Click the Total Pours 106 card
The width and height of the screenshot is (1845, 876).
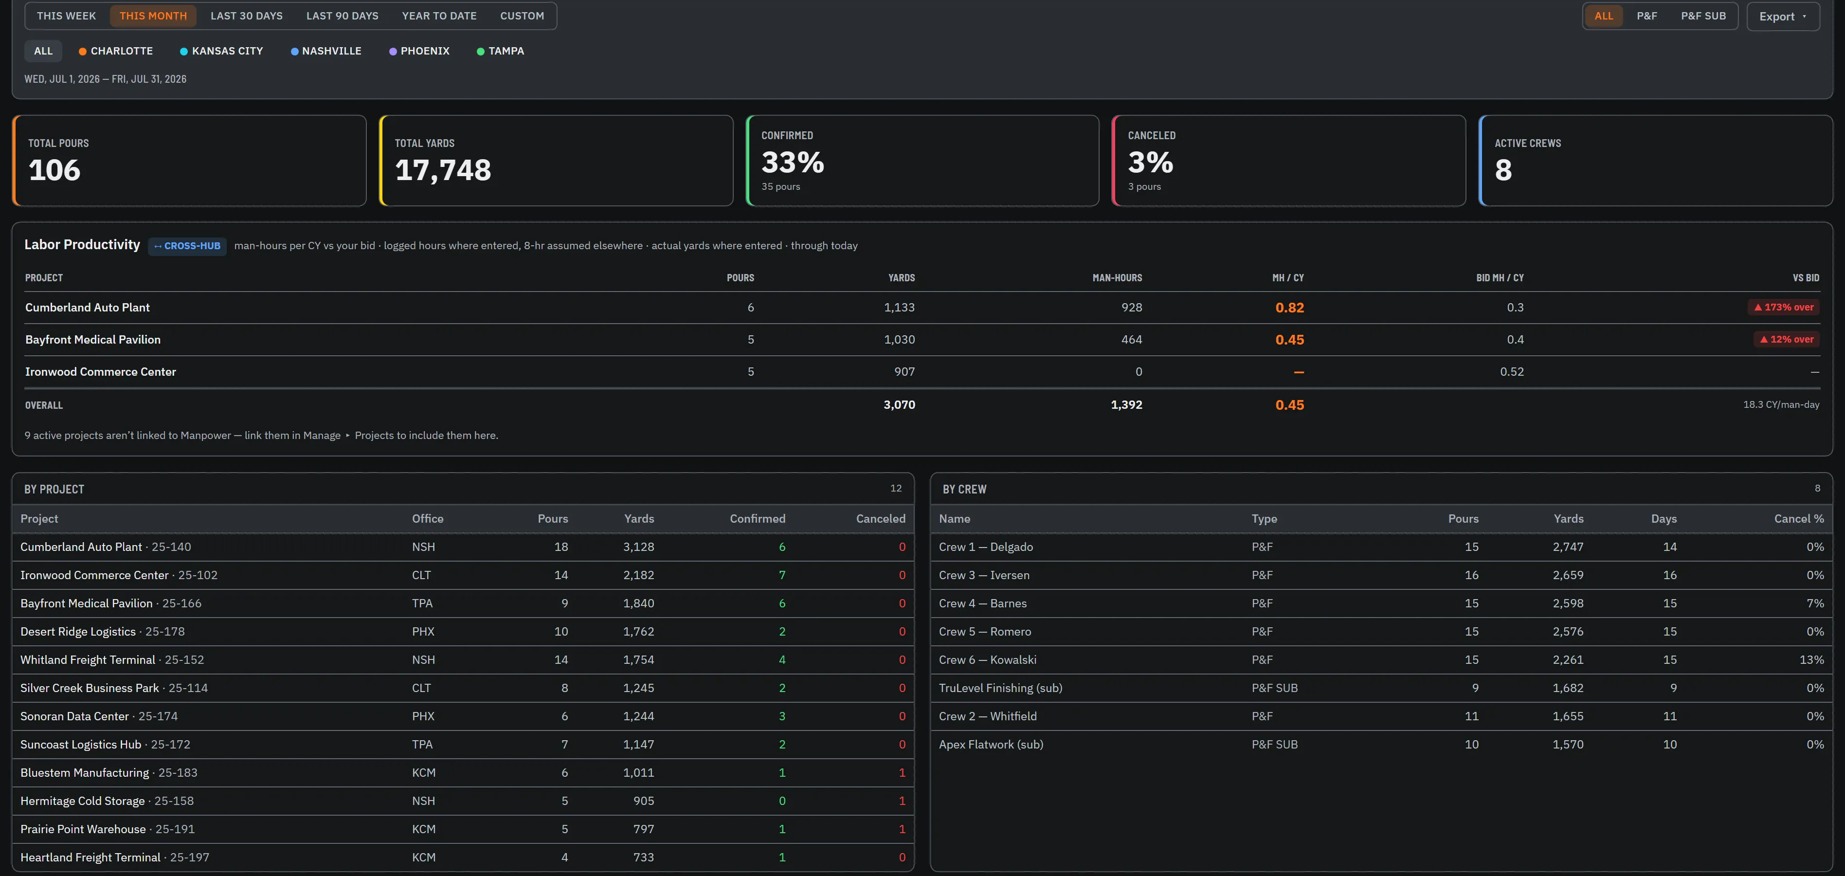tap(190, 161)
